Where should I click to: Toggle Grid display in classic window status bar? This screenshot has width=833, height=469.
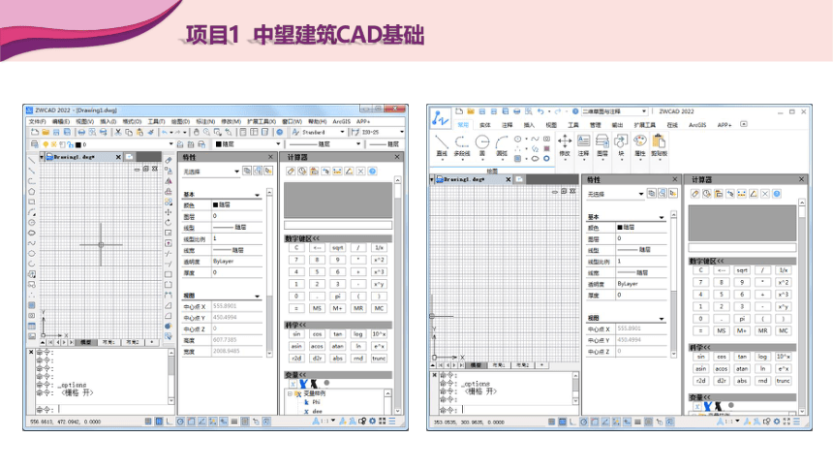tap(159, 422)
